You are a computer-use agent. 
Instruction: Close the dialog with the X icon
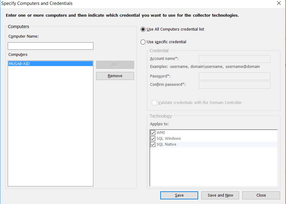coord(279,3)
